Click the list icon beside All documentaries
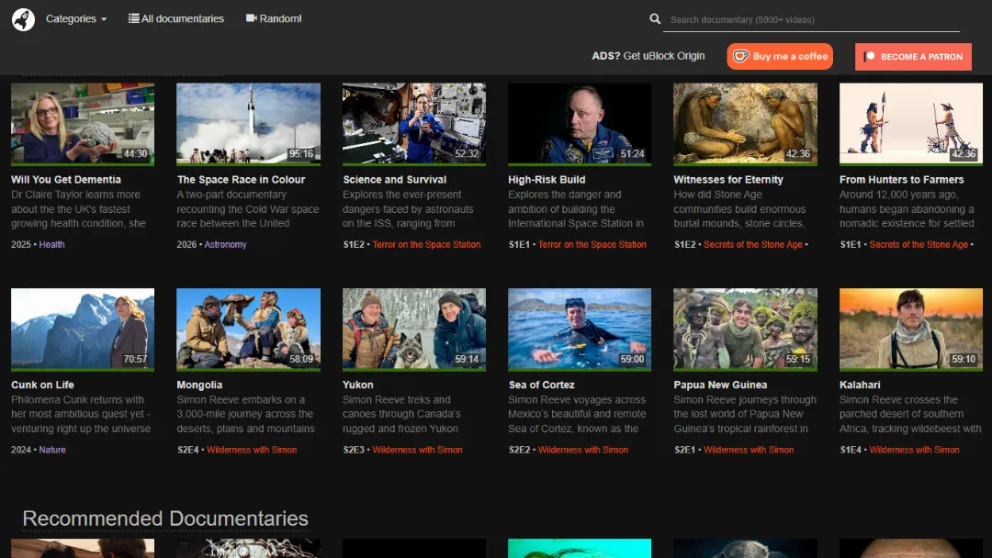 click(133, 18)
